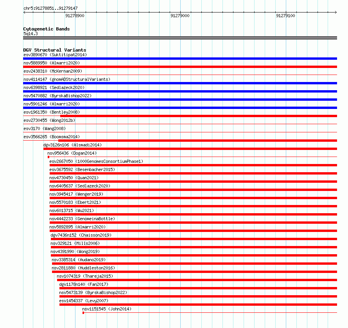348x328 pixels.
Task: Open esv2730455 (Wong2012b) label
Action: point(49,120)
